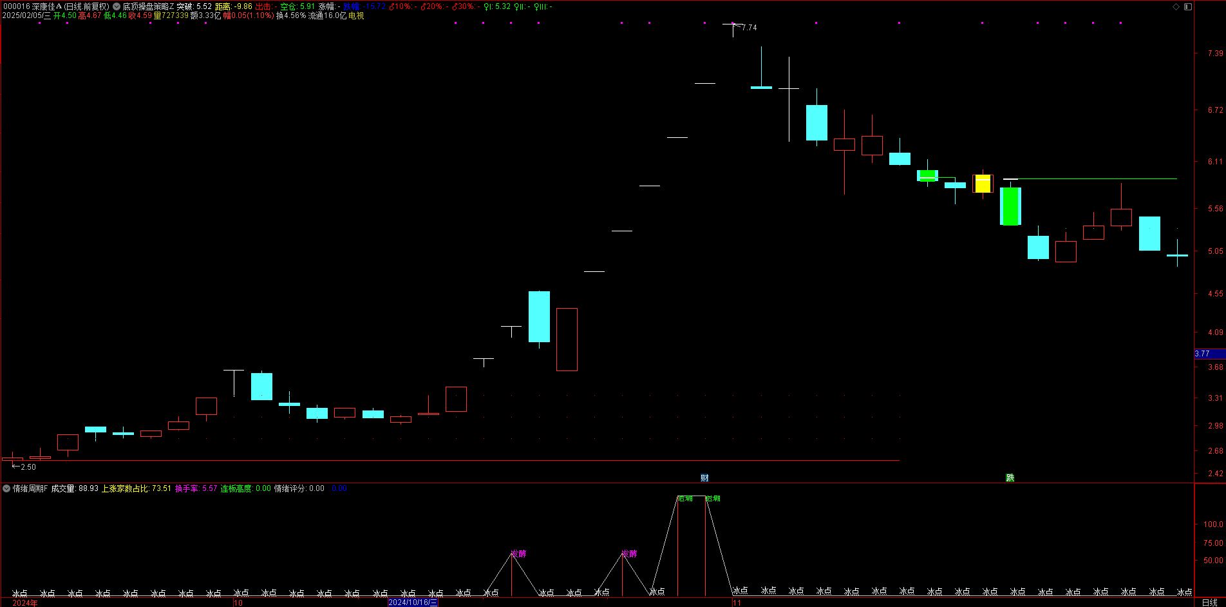Click the 流通16.0亿 float value
Screen dimensions: 1226x607
point(328,15)
